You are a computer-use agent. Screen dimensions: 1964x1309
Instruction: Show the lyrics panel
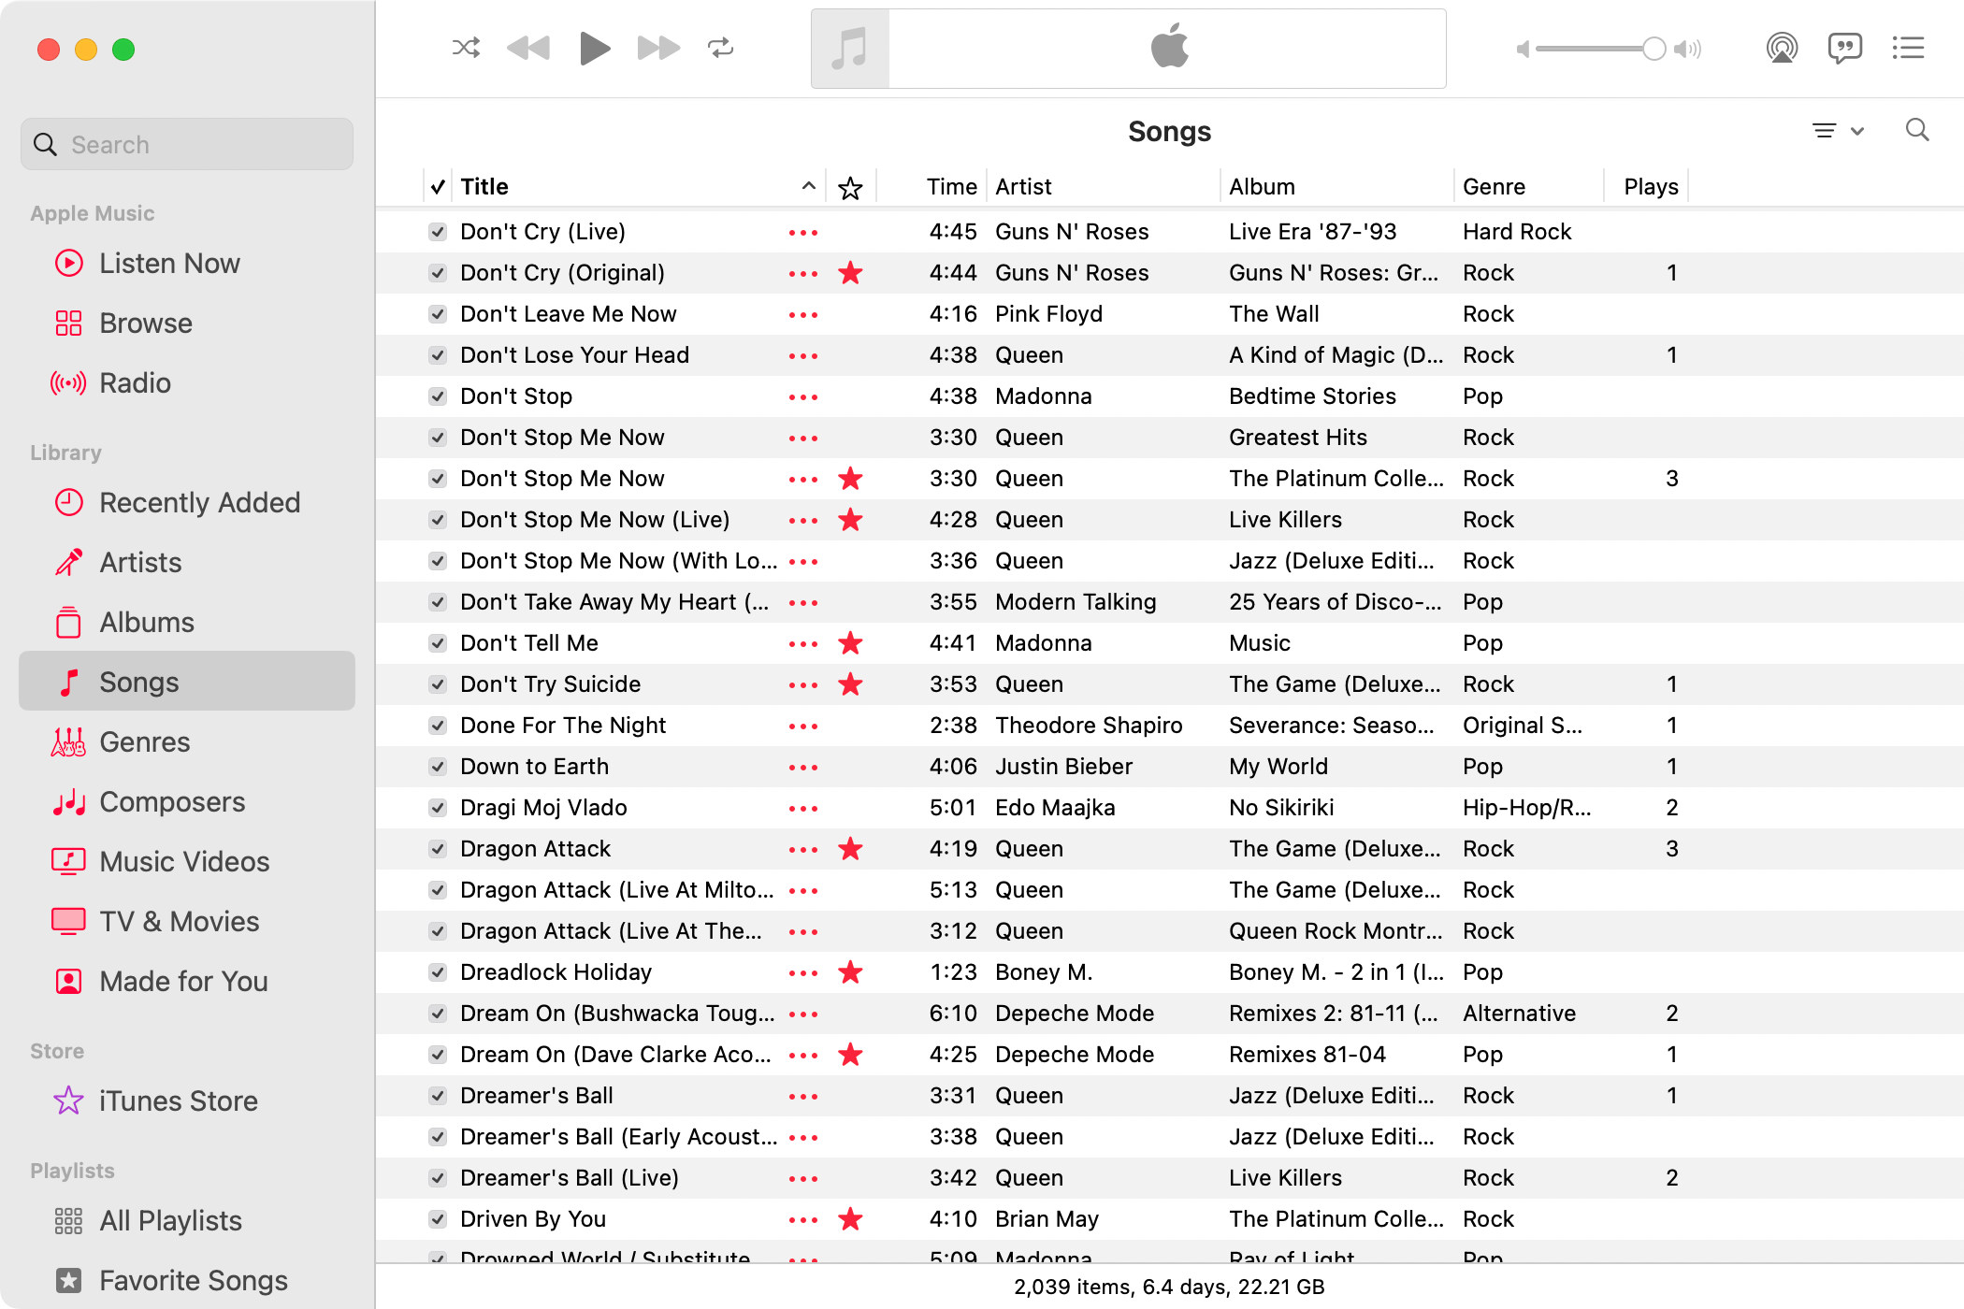tap(1844, 48)
